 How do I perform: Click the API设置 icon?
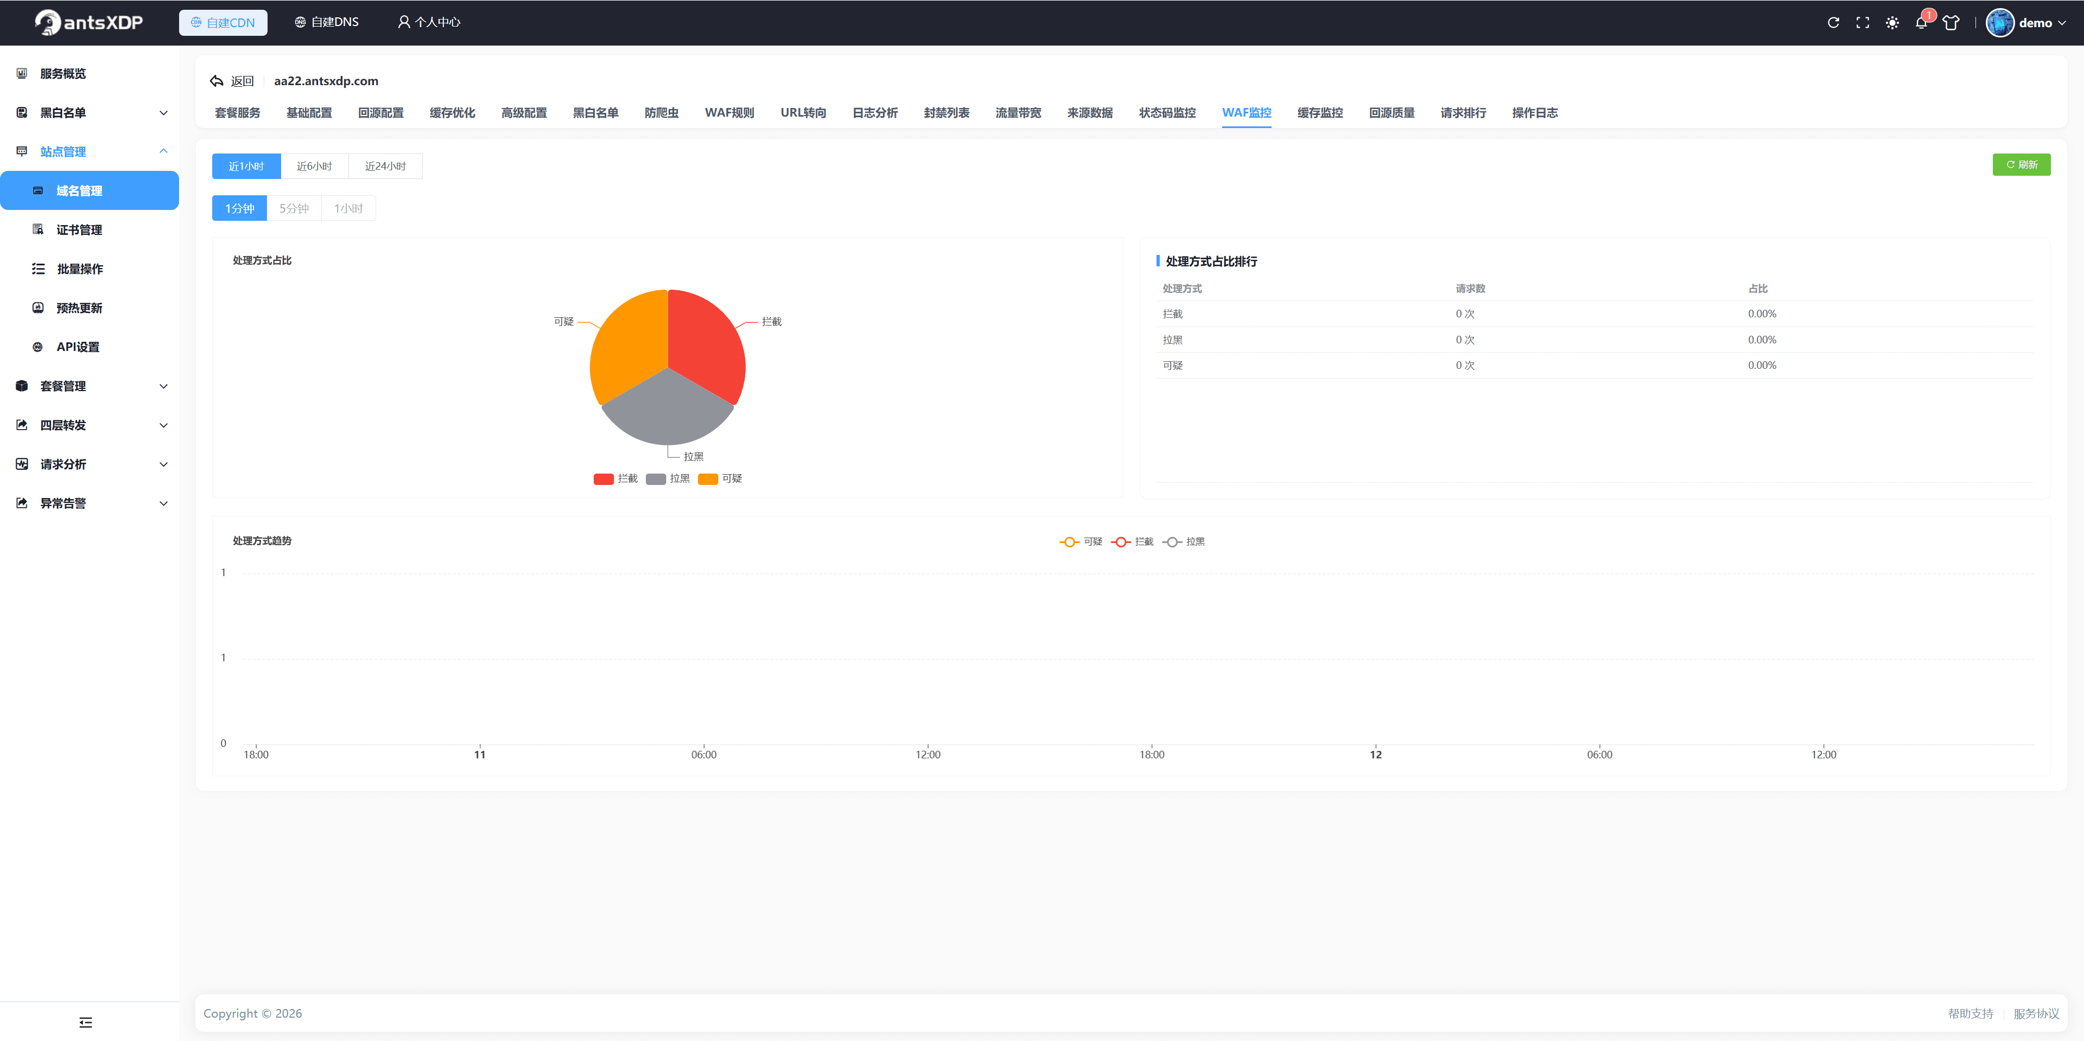38,347
